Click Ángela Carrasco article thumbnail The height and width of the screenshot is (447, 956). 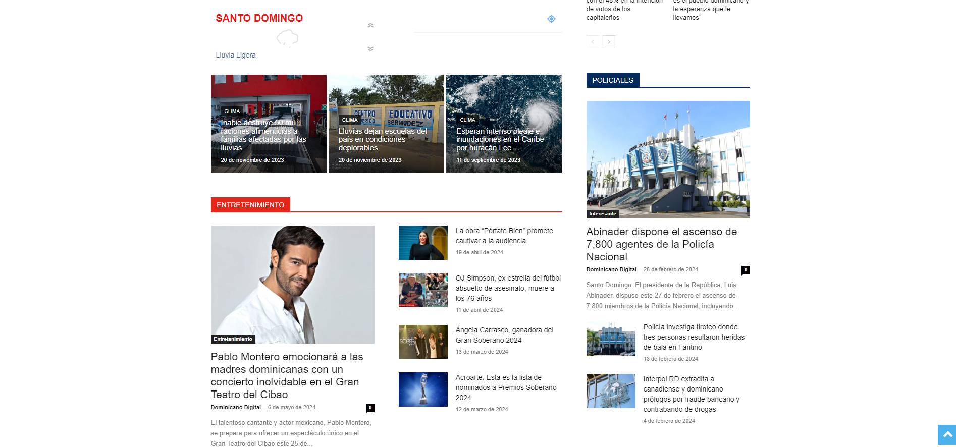tap(423, 342)
